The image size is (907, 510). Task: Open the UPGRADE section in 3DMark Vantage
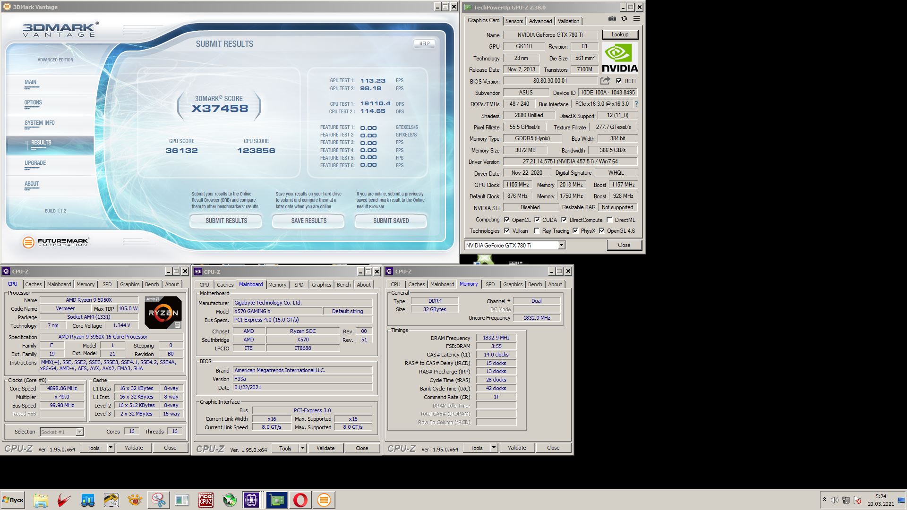pyautogui.click(x=35, y=163)
